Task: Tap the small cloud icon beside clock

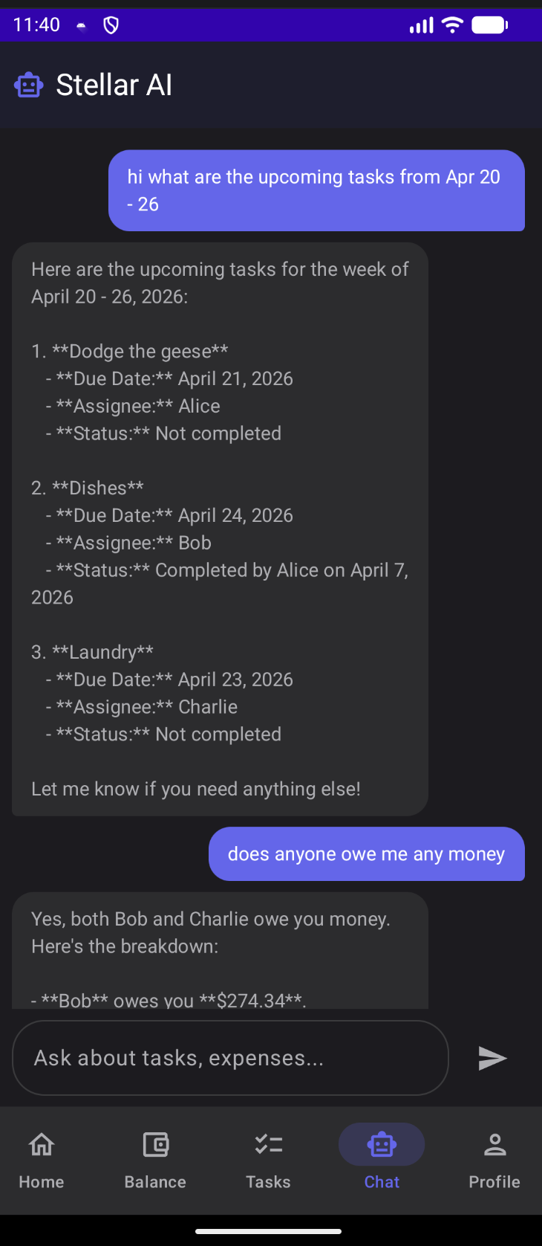Action: click(82, 27)
